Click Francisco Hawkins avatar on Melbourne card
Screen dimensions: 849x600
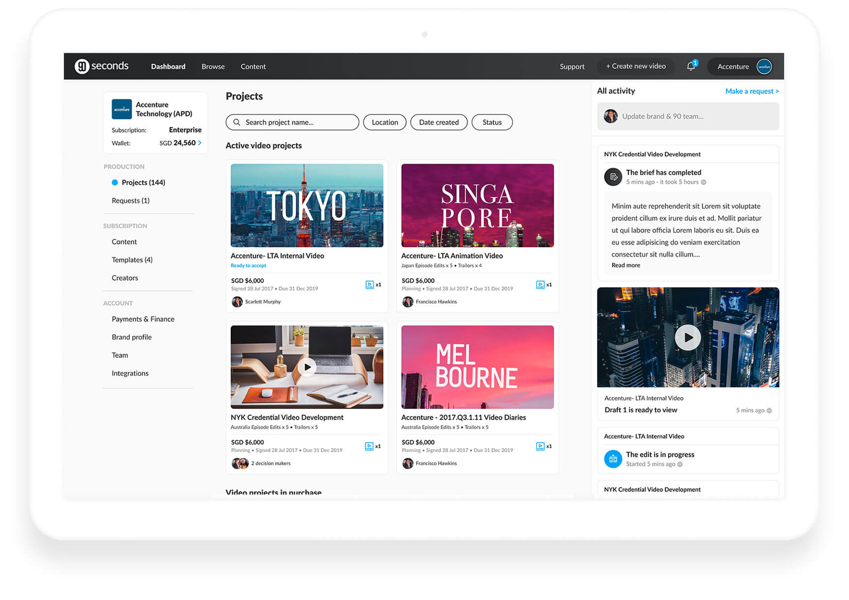pos(407,463)
